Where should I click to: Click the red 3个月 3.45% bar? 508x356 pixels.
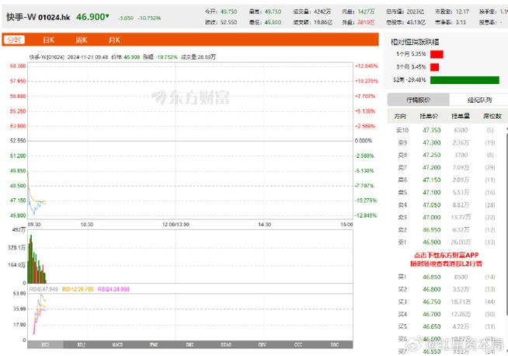pos(434,67)
